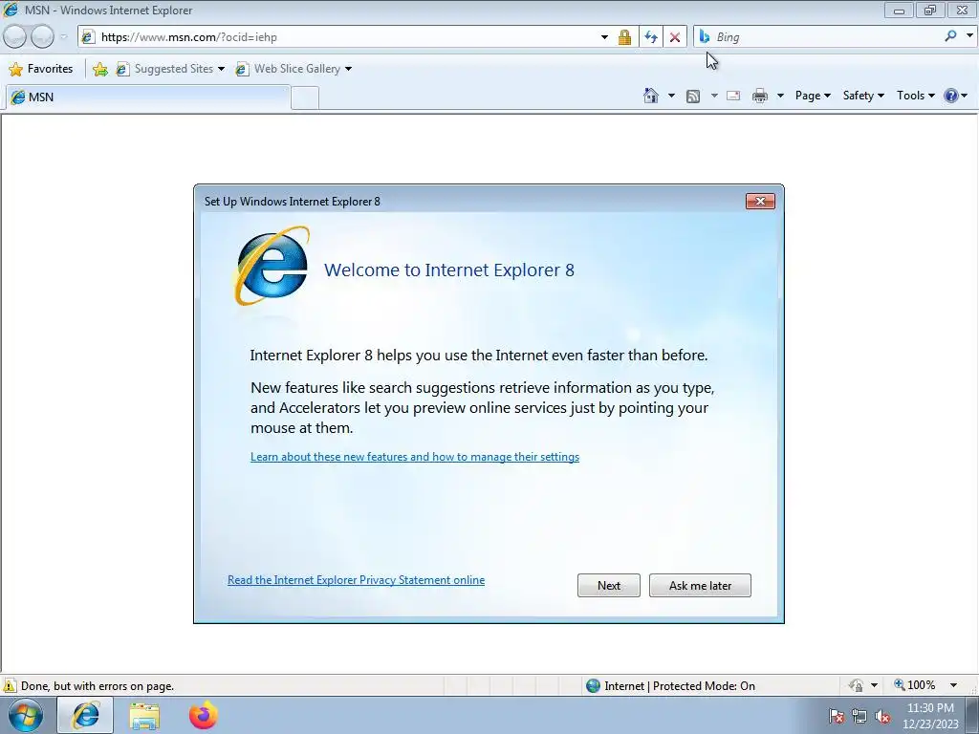Click the Forward navigation button
The width and height of the screenshot is (979, 734).
42,37
